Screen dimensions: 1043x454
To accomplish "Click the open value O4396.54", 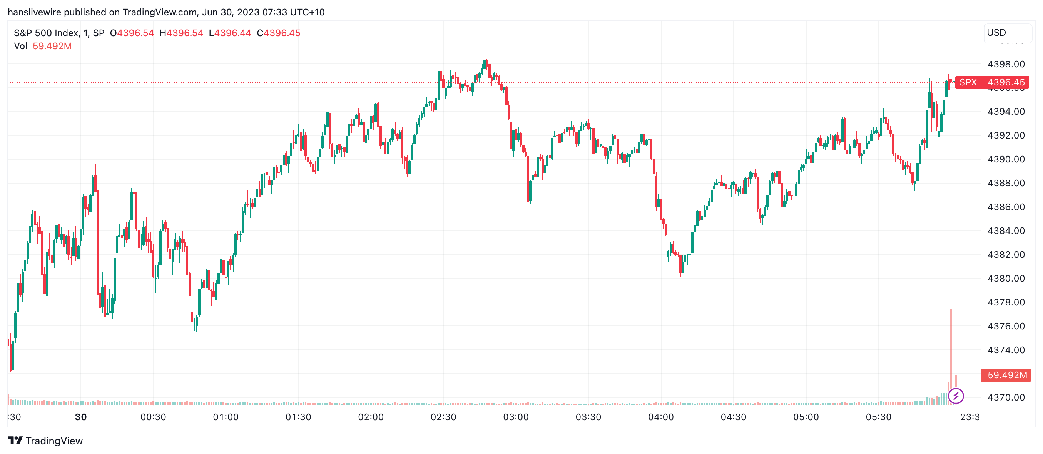I will click(x=132, y=33).
